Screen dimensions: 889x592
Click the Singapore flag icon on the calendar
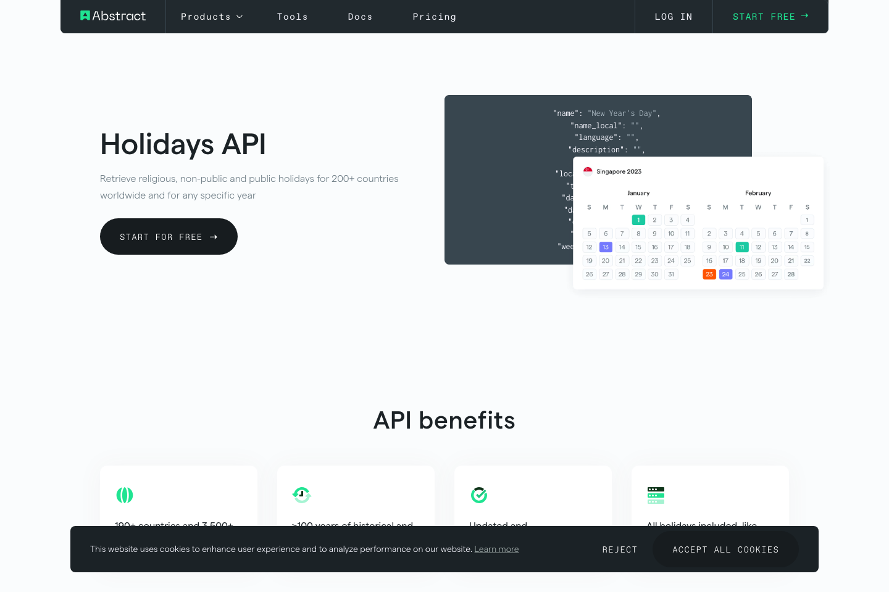click(588, 171)
